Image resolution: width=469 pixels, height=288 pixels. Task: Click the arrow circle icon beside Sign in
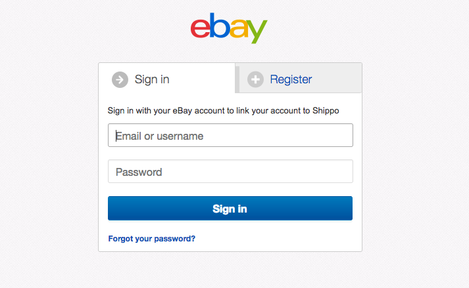[x=120, y=79]
